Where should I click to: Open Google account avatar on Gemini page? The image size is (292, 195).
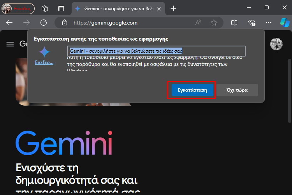tap(276, 44)
